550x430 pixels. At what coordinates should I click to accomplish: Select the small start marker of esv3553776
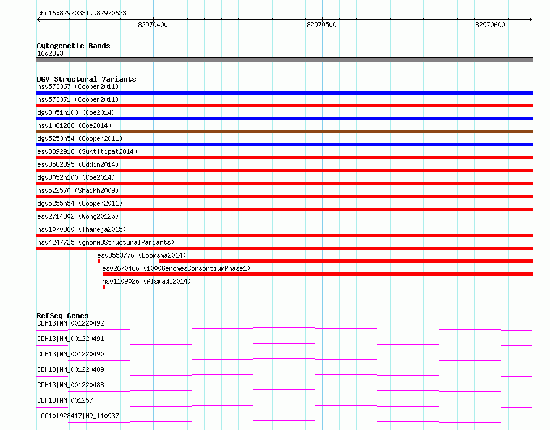(99, 261)
